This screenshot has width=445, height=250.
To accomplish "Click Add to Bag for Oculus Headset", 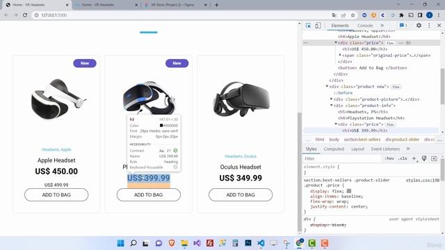I will (x=241, y=195).
